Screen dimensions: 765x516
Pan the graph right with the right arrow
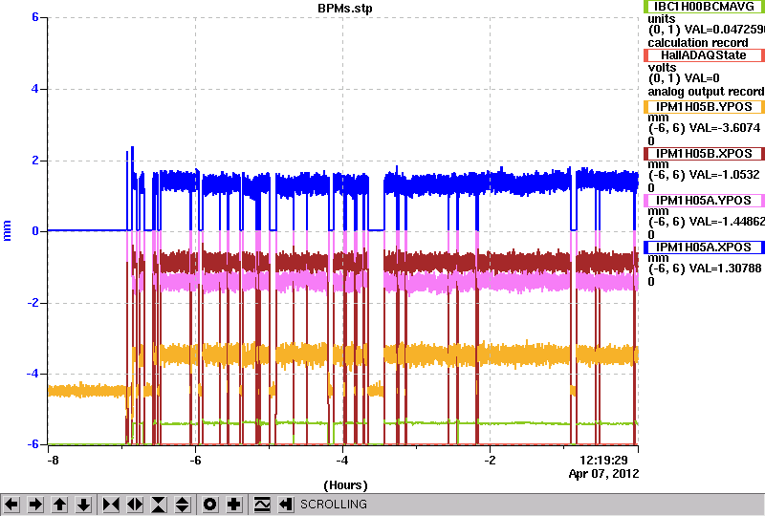[x=35, y=505]
